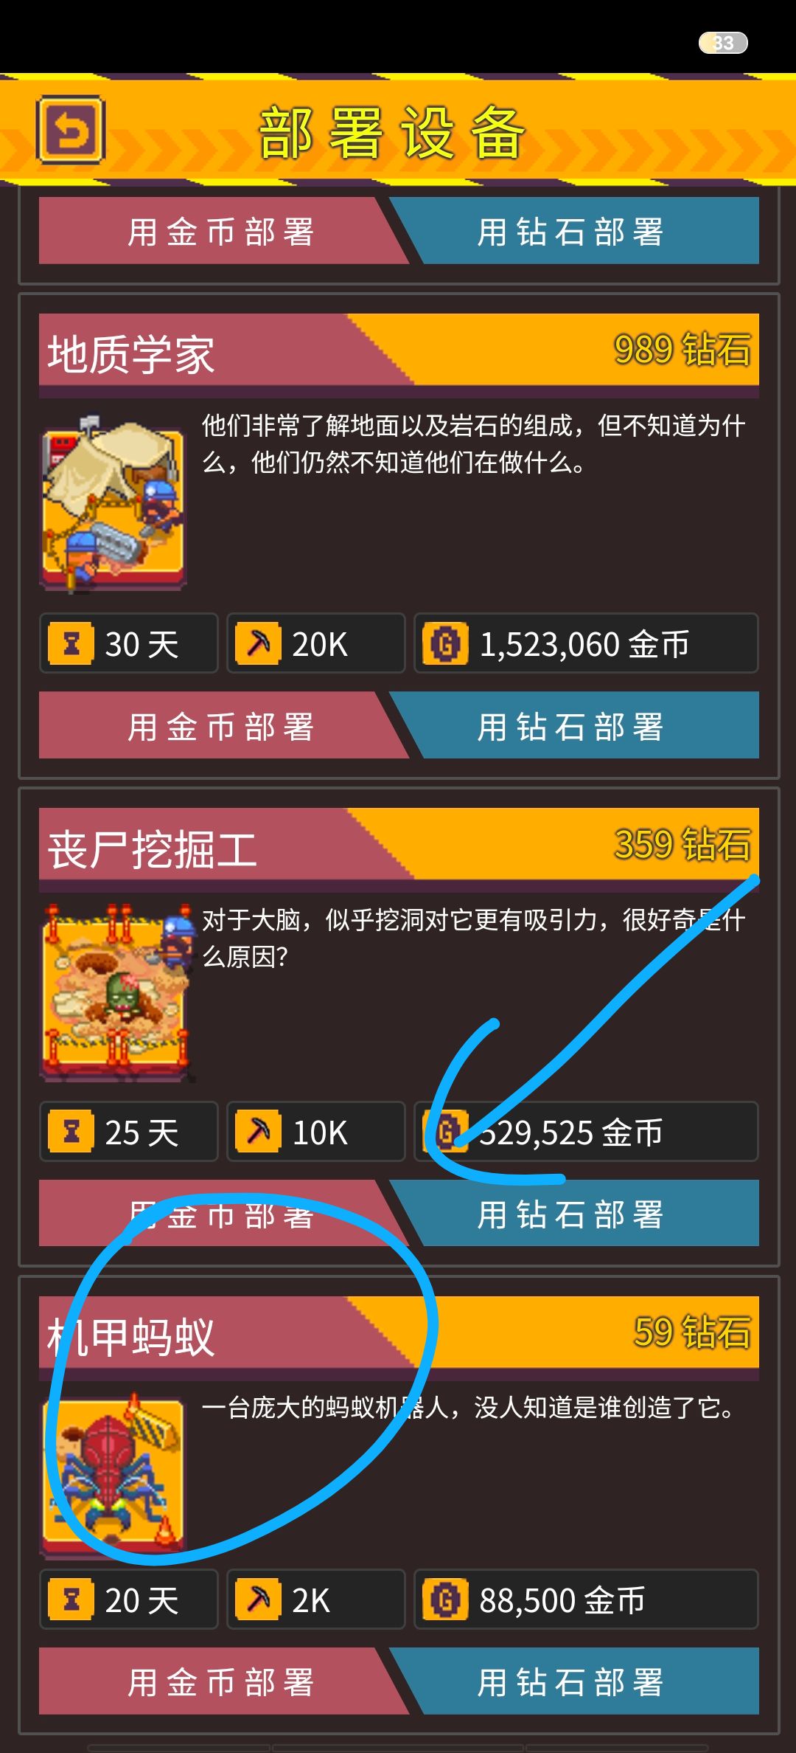Tap the hourglass icon beside 25 天
Screen dimensions: 796x1753
tap(71, 1131)
